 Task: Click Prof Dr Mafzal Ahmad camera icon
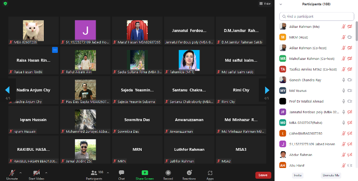pyautogui.click(x=350, y=102)
